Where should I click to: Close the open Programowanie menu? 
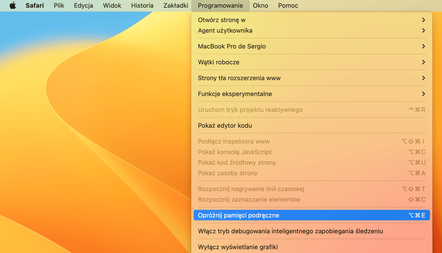220,5
